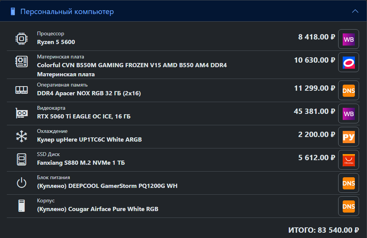Click the tower icon in section header
This screenshot has width=367, height=238.
[13, 12]
